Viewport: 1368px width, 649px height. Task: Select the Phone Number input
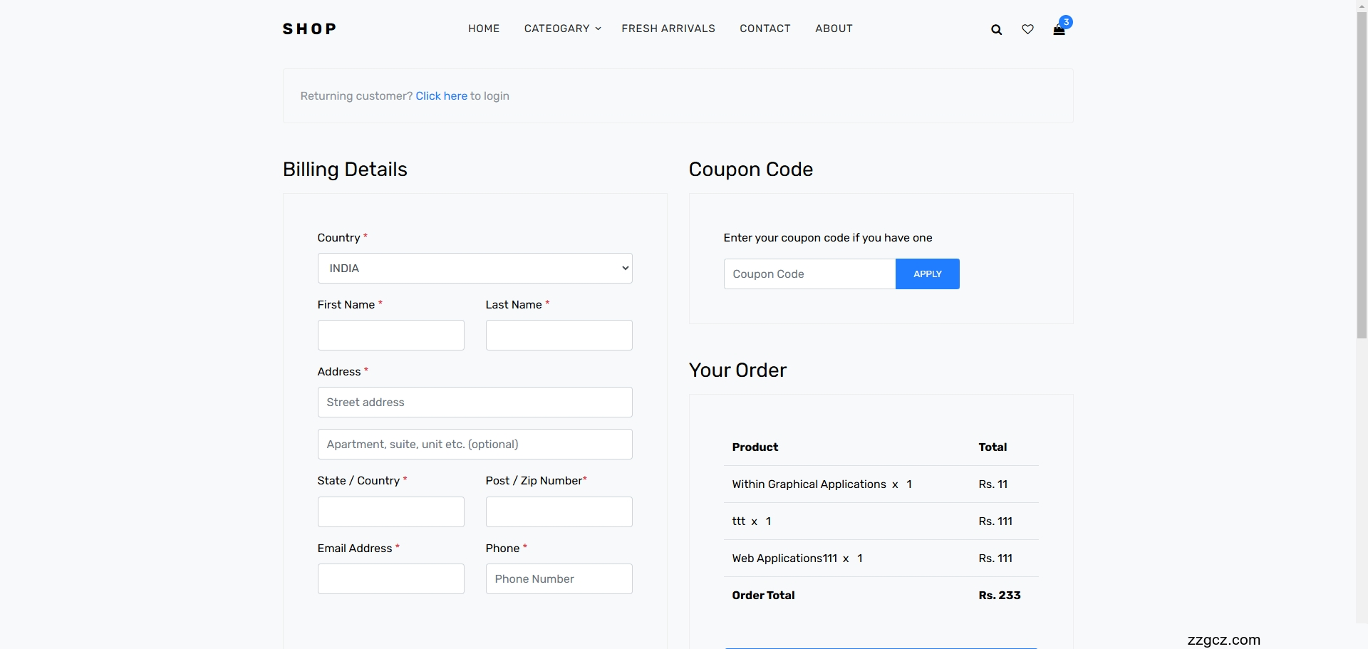tap(559, 579)
